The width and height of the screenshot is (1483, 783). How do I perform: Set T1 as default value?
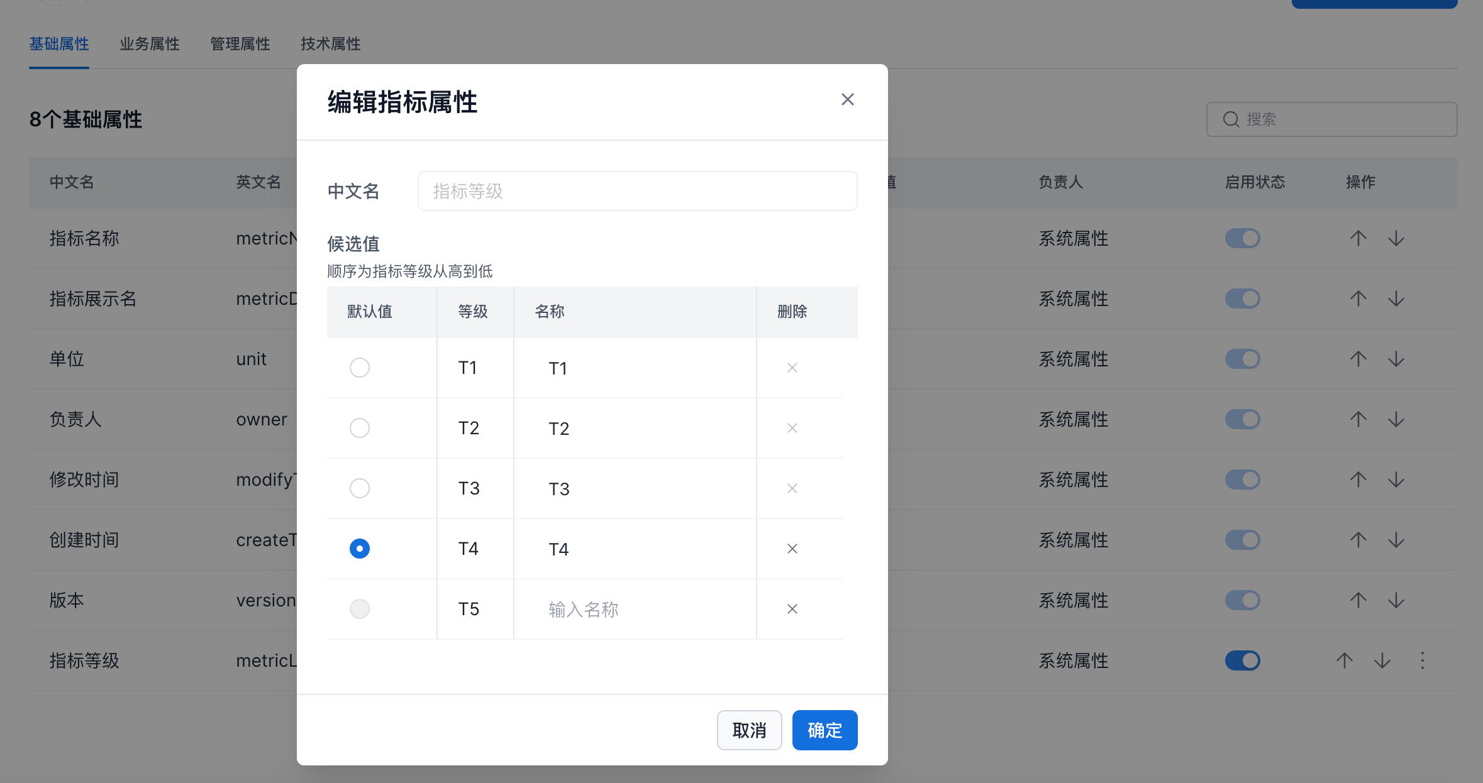pyautogui.click(x=359, y=368)
